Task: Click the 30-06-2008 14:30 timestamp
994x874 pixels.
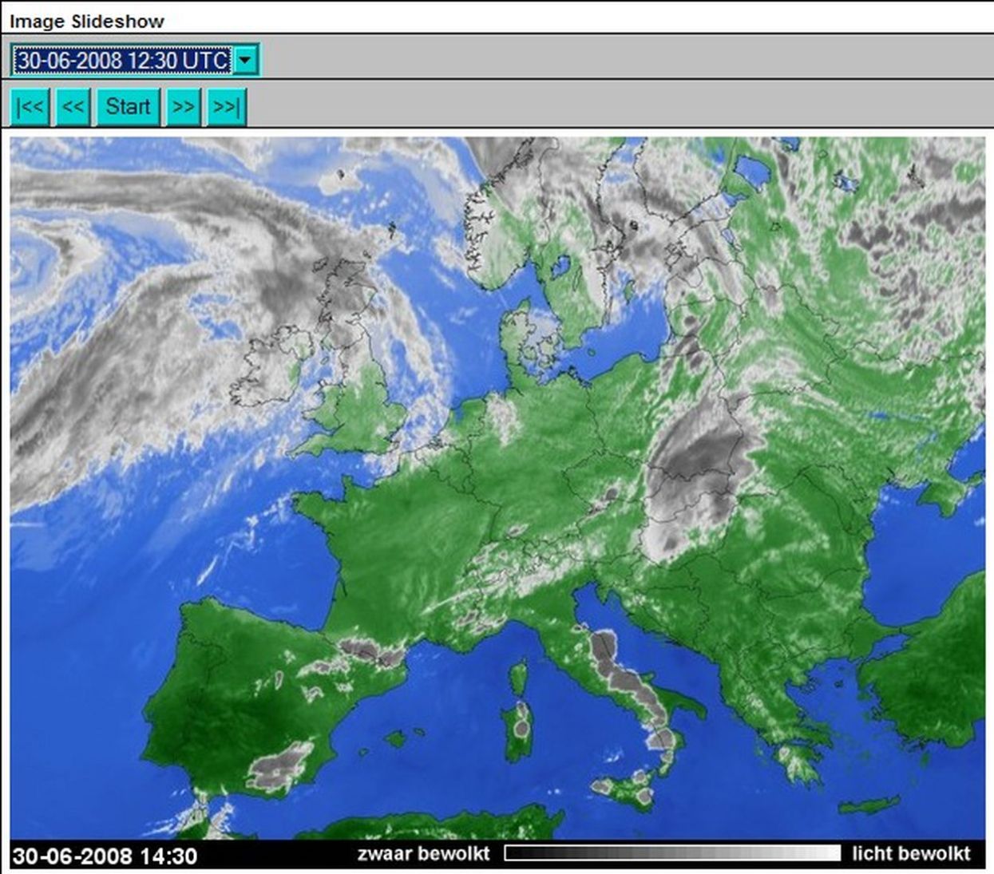Action: point(105,856)
